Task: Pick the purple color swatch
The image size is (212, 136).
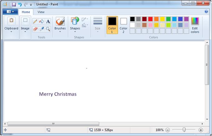Action: 186,19
